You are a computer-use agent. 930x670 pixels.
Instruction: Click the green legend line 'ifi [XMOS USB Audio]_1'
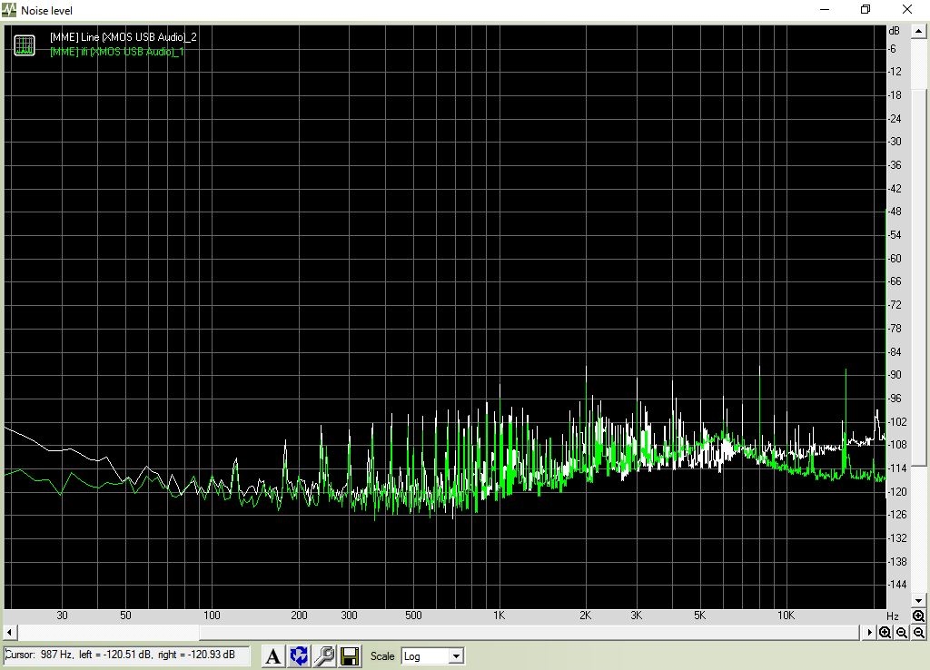pyautogui.click(x=117, y=52)
